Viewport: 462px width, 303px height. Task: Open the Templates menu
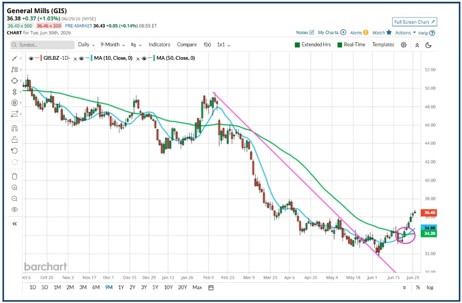[x=383, y=44]
